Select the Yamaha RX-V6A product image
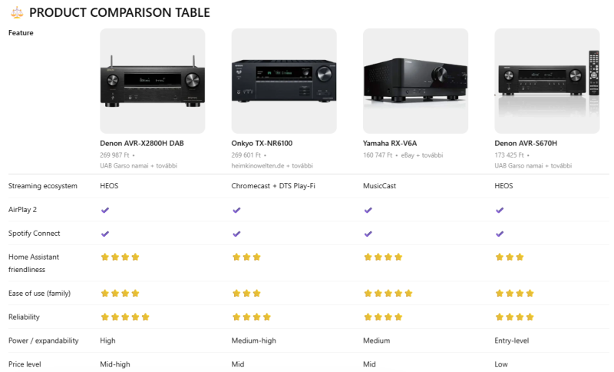Viewport: 614px width, 372px height. tap(415, 81)
